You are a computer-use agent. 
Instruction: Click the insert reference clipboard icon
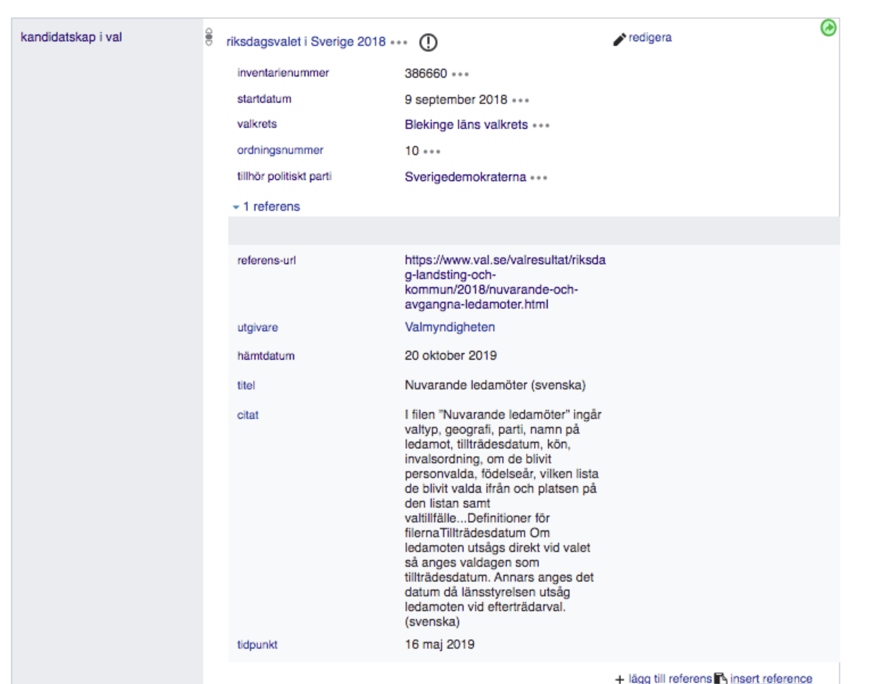720,678
